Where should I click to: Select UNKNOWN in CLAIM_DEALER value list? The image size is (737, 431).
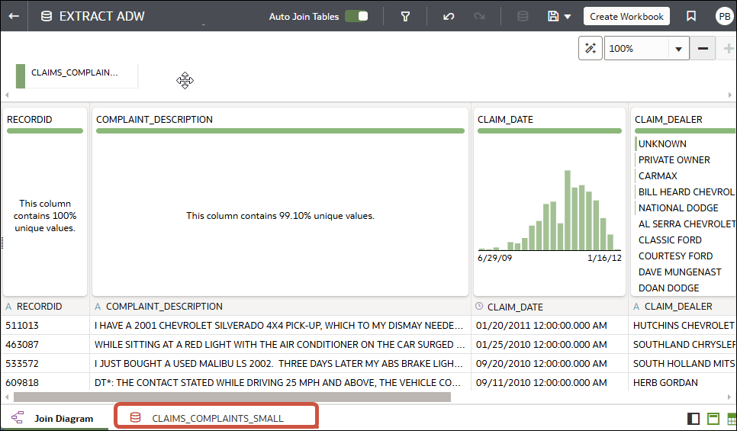coord(662,144)
